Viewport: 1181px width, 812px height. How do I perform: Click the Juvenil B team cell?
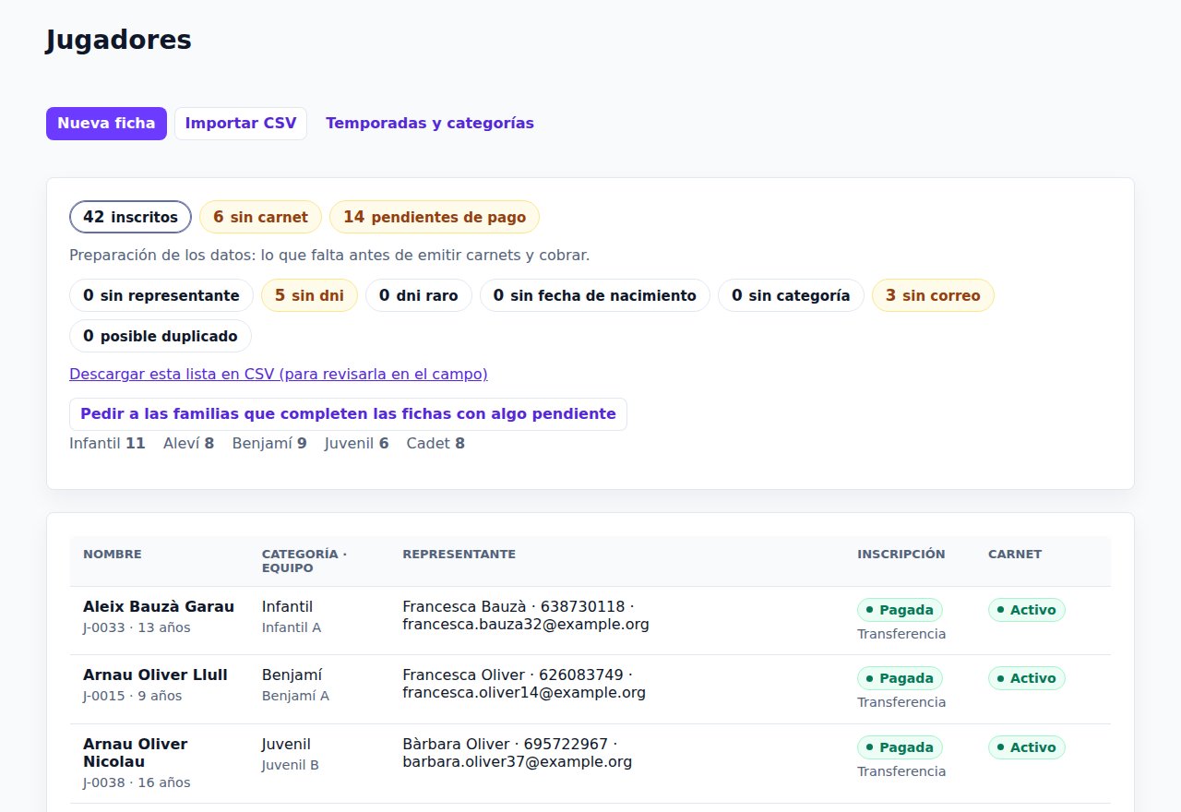click(x=291, y=765)
